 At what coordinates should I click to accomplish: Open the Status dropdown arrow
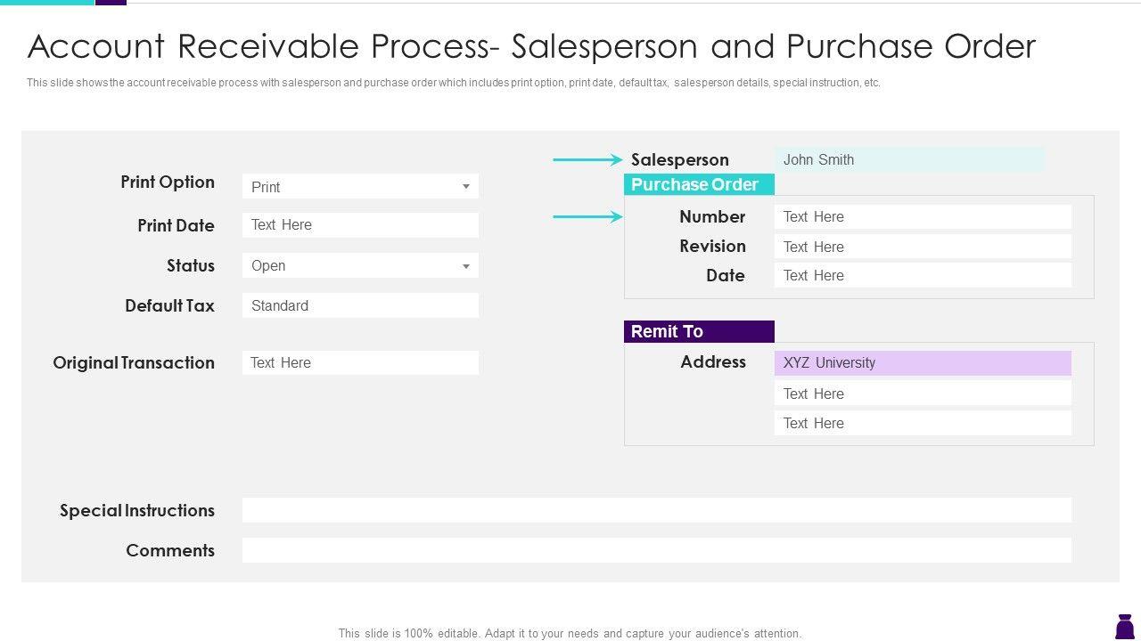pyautogui.click(x=465, y=266)
